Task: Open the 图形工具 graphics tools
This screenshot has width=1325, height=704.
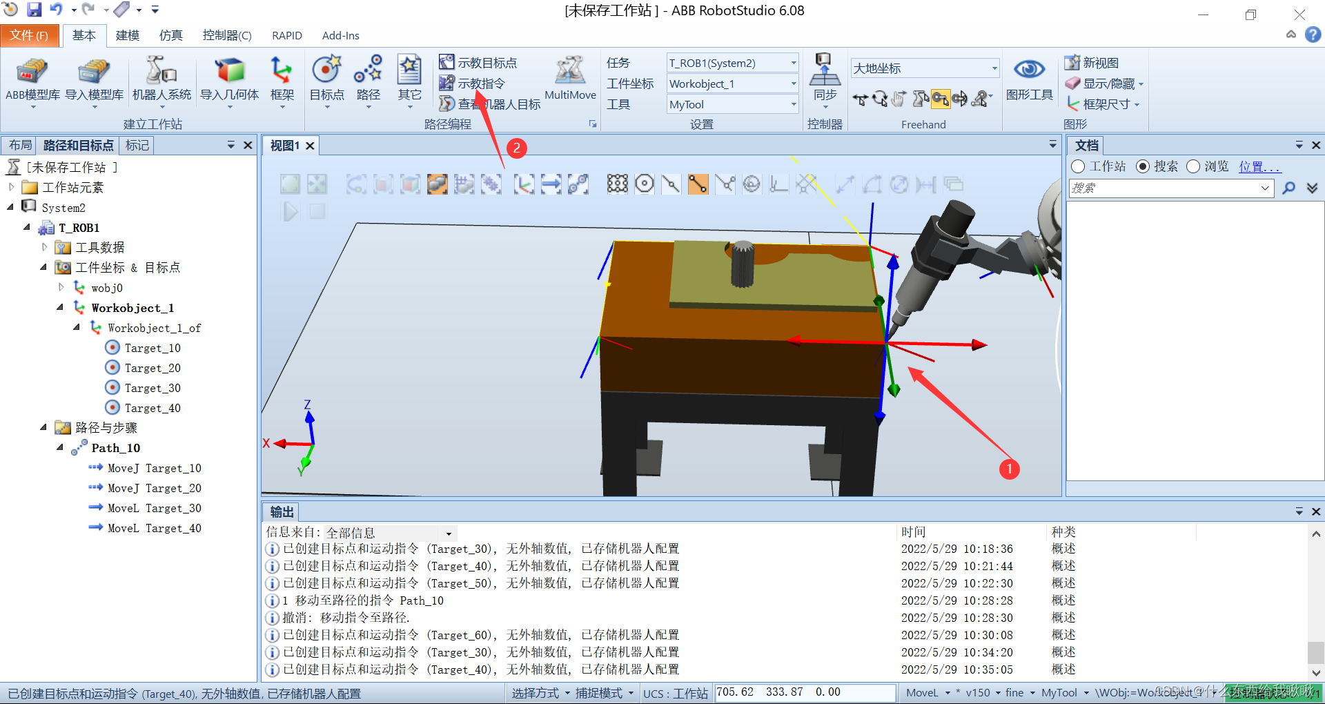Action: (x=1029, y=79)
